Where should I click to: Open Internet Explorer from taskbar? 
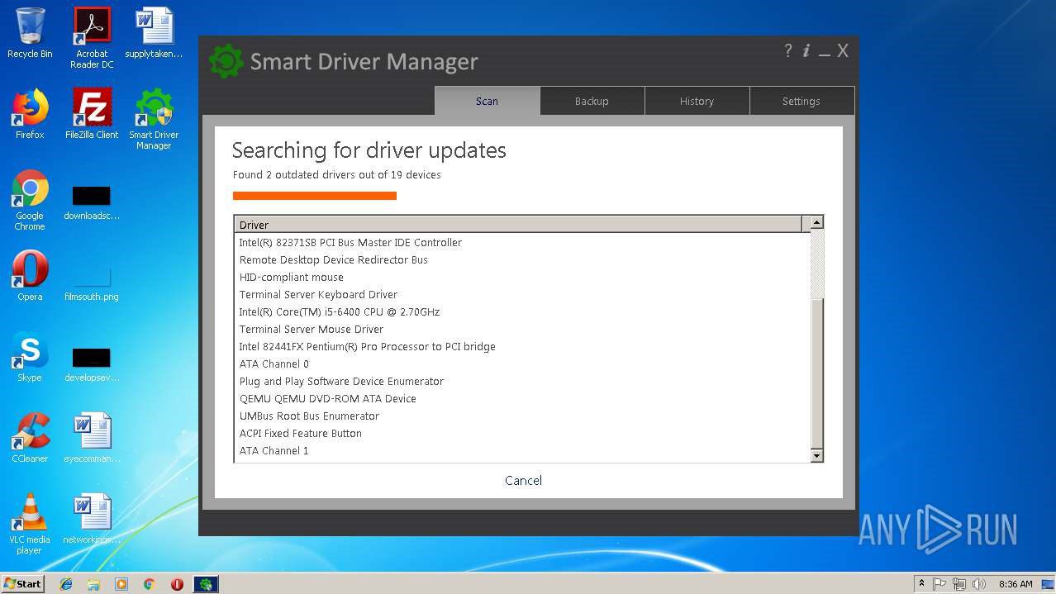click(x=66, y=584)
